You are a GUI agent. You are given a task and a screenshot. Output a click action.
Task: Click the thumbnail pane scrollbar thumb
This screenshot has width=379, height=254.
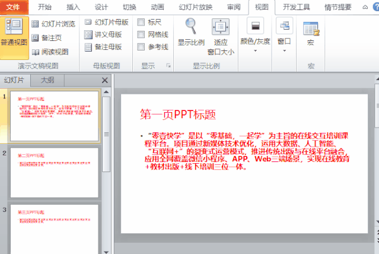coord(106,134)
